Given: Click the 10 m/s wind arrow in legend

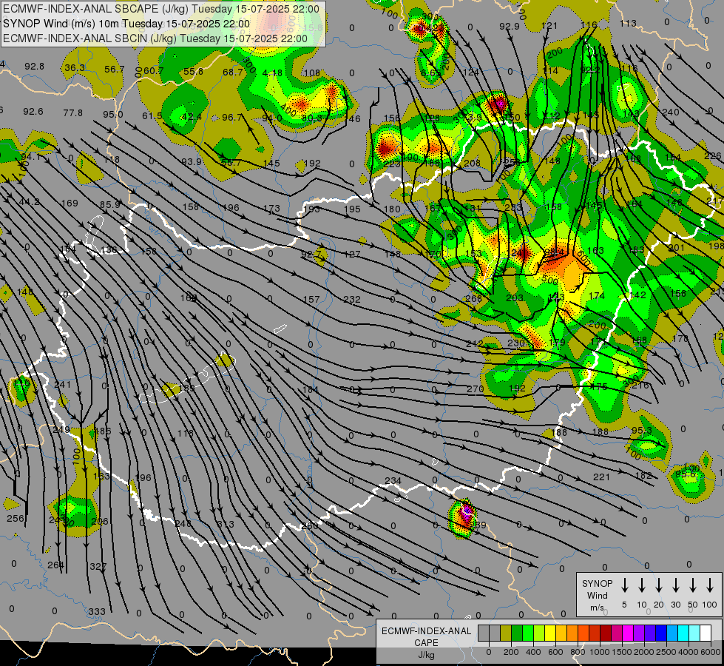Looking at the screenshot, I should [642, 585].
